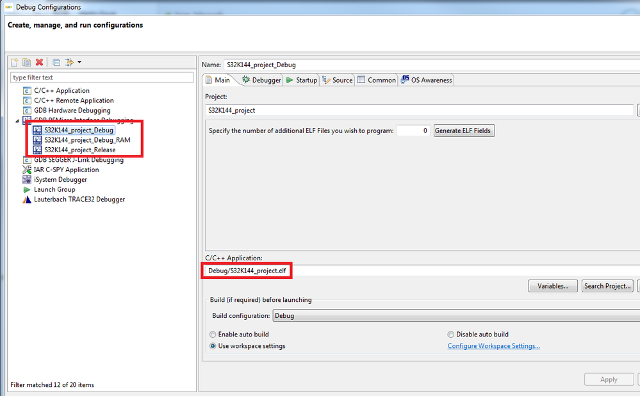Click the GDB Hardware Debugging row icon

[27, 111]
